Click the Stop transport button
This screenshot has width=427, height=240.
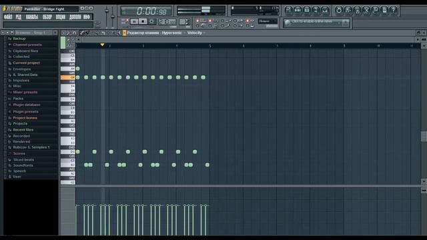click(x=143, y=21)
